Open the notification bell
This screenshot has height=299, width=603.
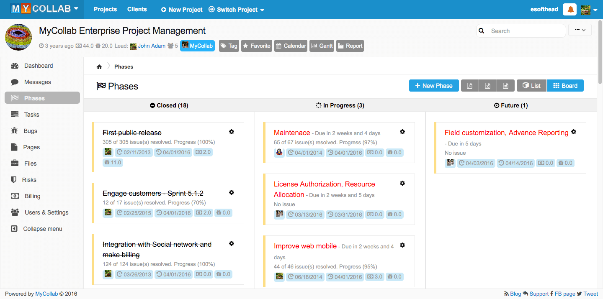tap(569, 9)
